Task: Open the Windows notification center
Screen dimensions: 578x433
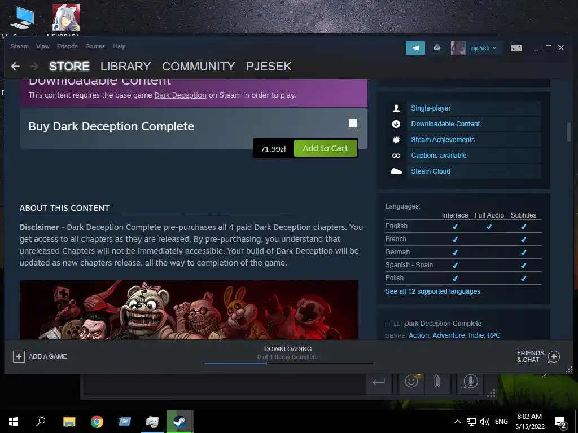Action: (561, 422)
